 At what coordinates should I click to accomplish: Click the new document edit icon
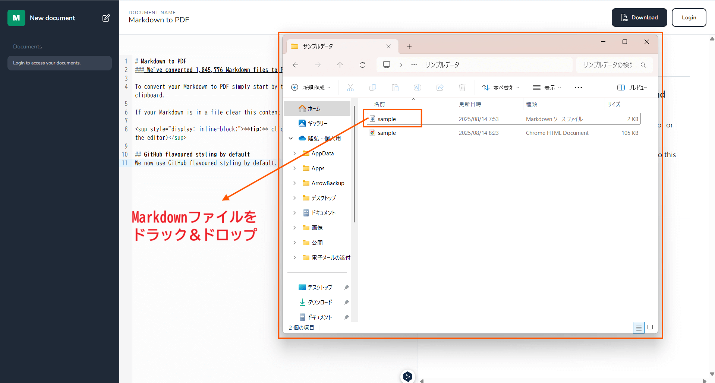tap(106, 18)
